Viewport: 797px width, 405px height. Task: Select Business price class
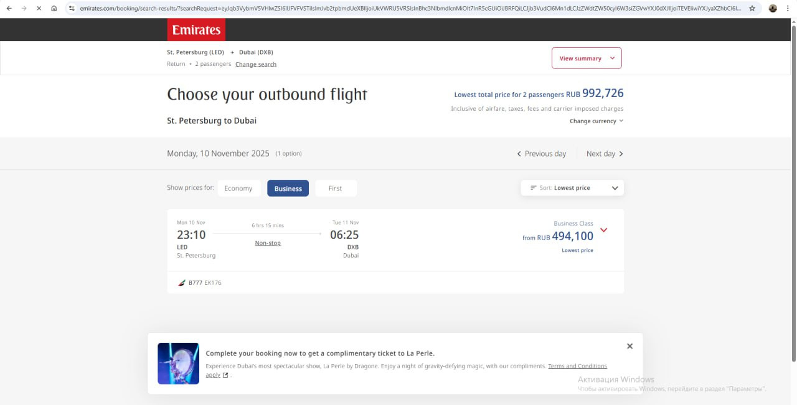click(288, 189)
